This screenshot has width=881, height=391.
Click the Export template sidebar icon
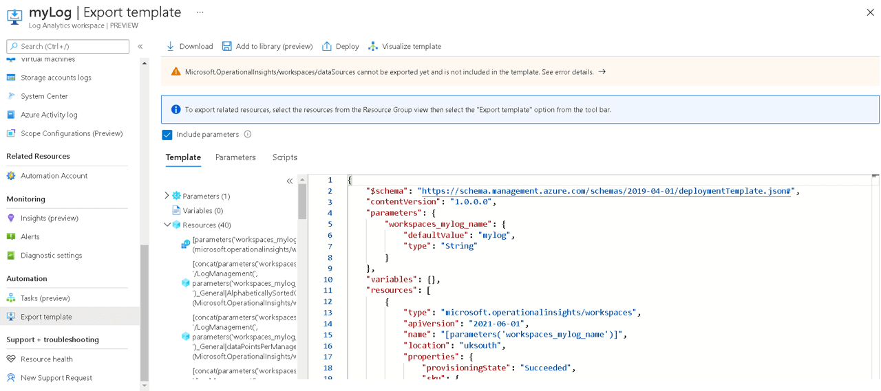click(x=11, y=317)
